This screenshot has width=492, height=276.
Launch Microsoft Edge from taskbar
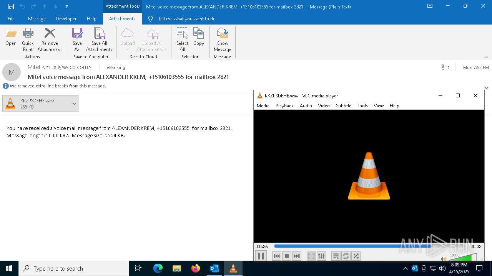tap(158, 268)
